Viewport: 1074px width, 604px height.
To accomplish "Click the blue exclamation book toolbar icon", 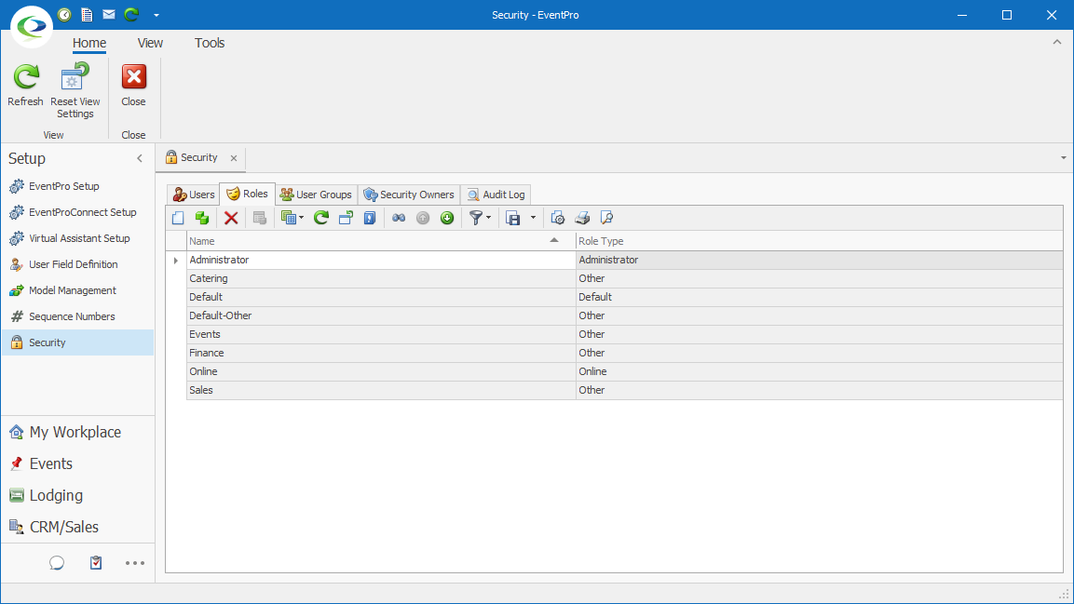I will 370,218.
